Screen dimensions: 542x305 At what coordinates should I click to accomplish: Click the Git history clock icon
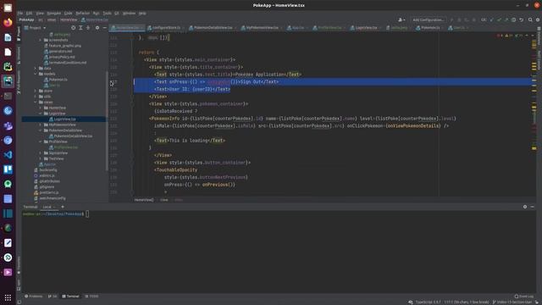click(514, 20)
